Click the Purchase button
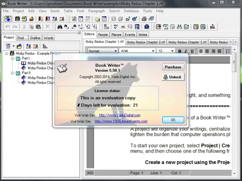242x181 pixels. pyautogui.click(x=173, y=67)
